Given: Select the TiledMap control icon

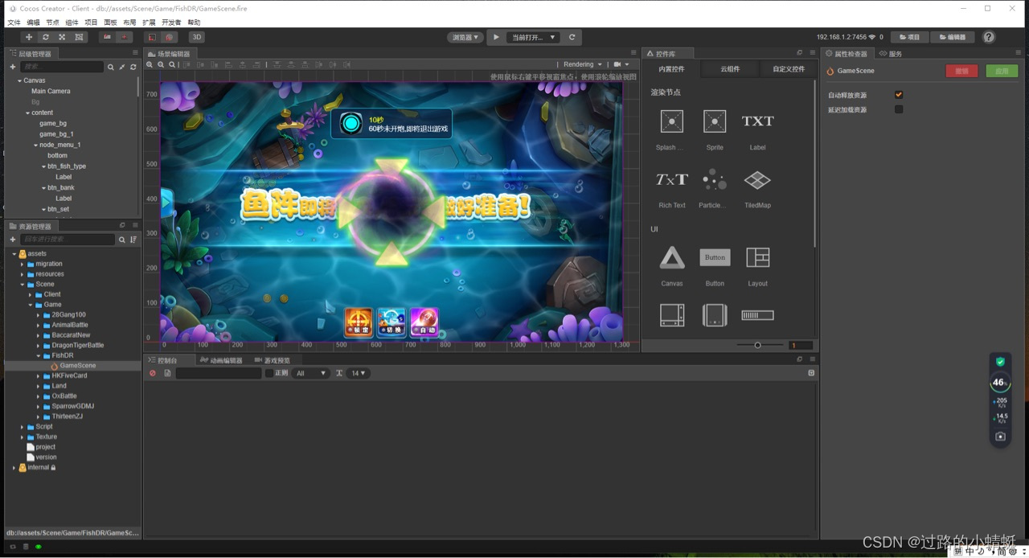Looking at the screenshot, I should 756,179.
